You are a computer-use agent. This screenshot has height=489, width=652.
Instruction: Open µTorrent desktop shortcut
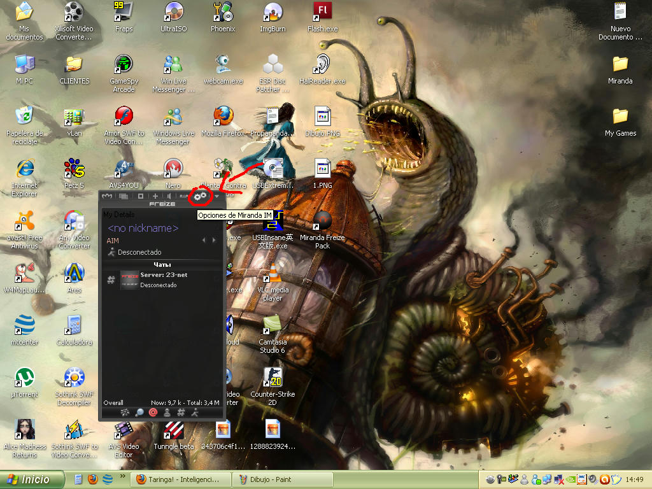tap(24, 383)
